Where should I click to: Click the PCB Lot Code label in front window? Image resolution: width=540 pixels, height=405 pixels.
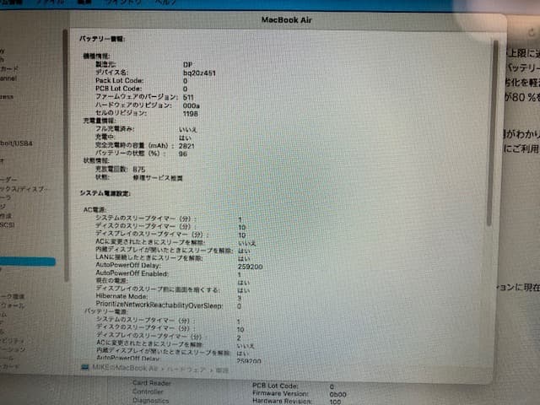[x=118, y=89]
